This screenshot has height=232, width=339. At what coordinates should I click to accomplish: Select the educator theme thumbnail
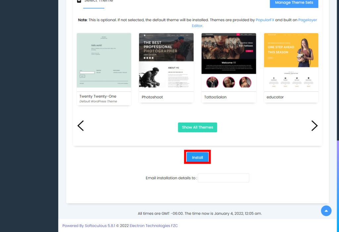291,60
